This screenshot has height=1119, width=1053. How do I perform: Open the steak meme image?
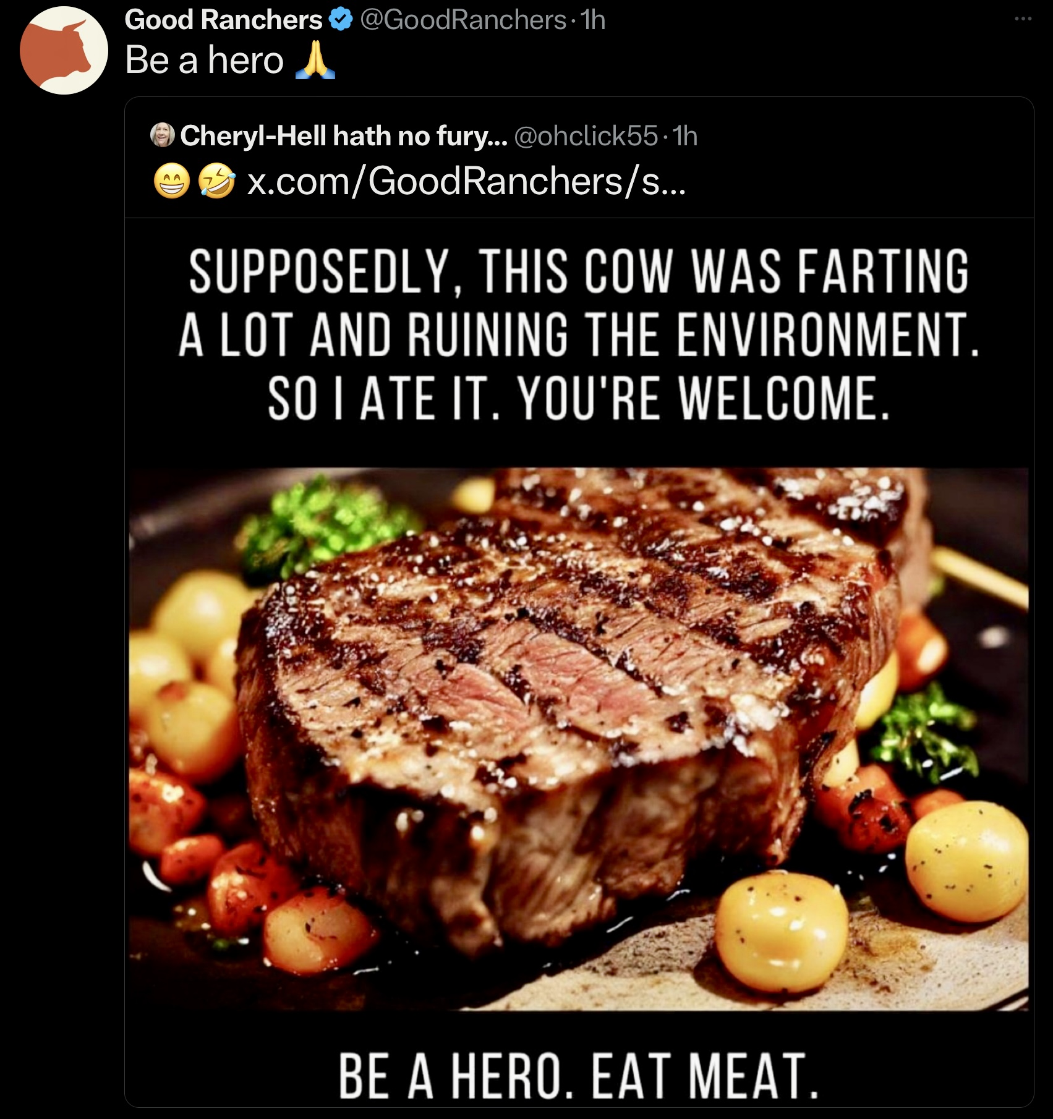(579, 662)
